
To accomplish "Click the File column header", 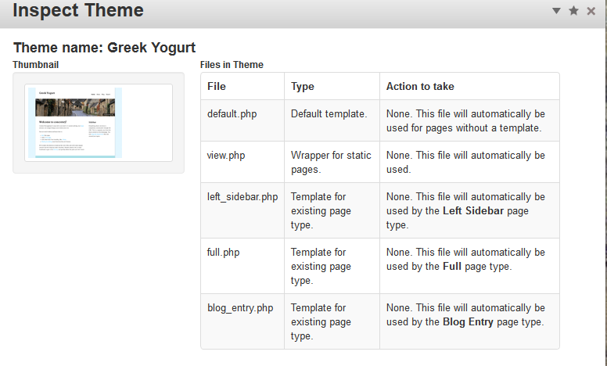I will [217, 86].
